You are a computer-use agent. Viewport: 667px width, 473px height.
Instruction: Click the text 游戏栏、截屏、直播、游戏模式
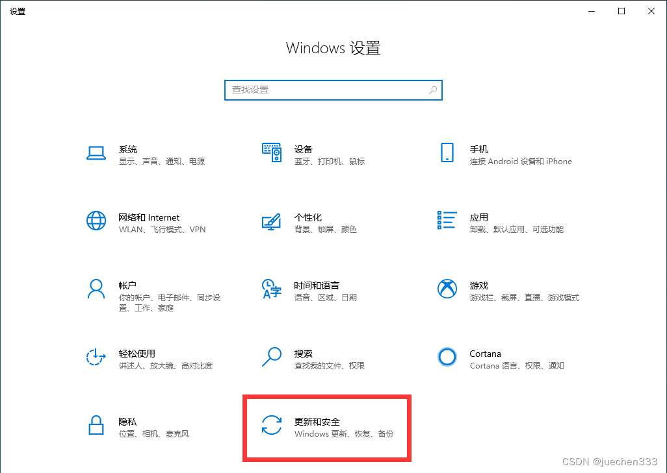tap(525, 298)
